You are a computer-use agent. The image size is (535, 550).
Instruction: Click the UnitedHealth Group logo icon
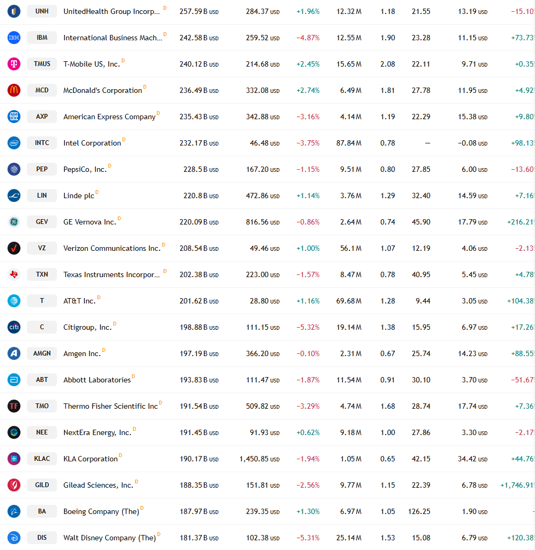(14, 11)
